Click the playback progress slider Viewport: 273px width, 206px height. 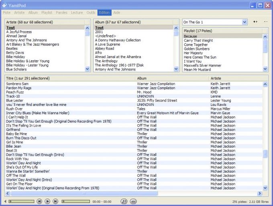coord(75,201)
